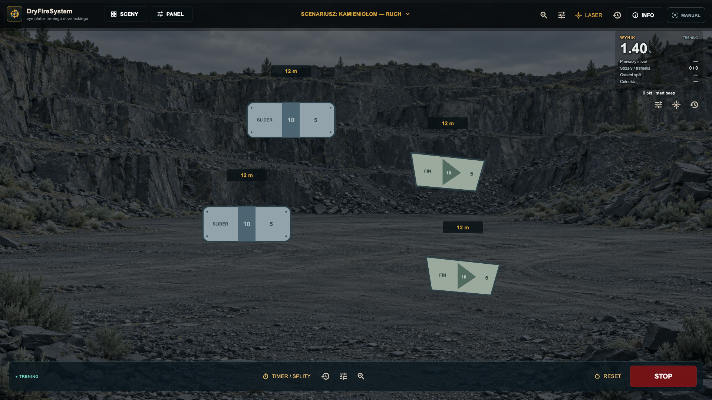Expand the Scenariusz: Kamieniołom — Ruch dropdown
712x400 pixels.
tap(355, 14)
